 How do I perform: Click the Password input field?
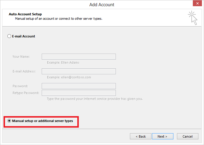pos(78,86)
